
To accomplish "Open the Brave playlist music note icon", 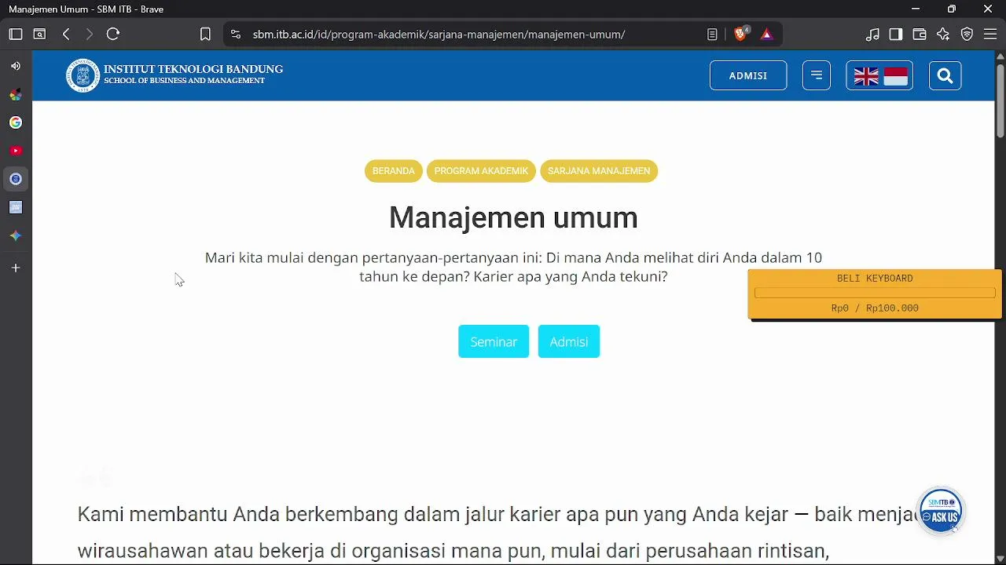I will pyautogui.click(x=872, y=34).
